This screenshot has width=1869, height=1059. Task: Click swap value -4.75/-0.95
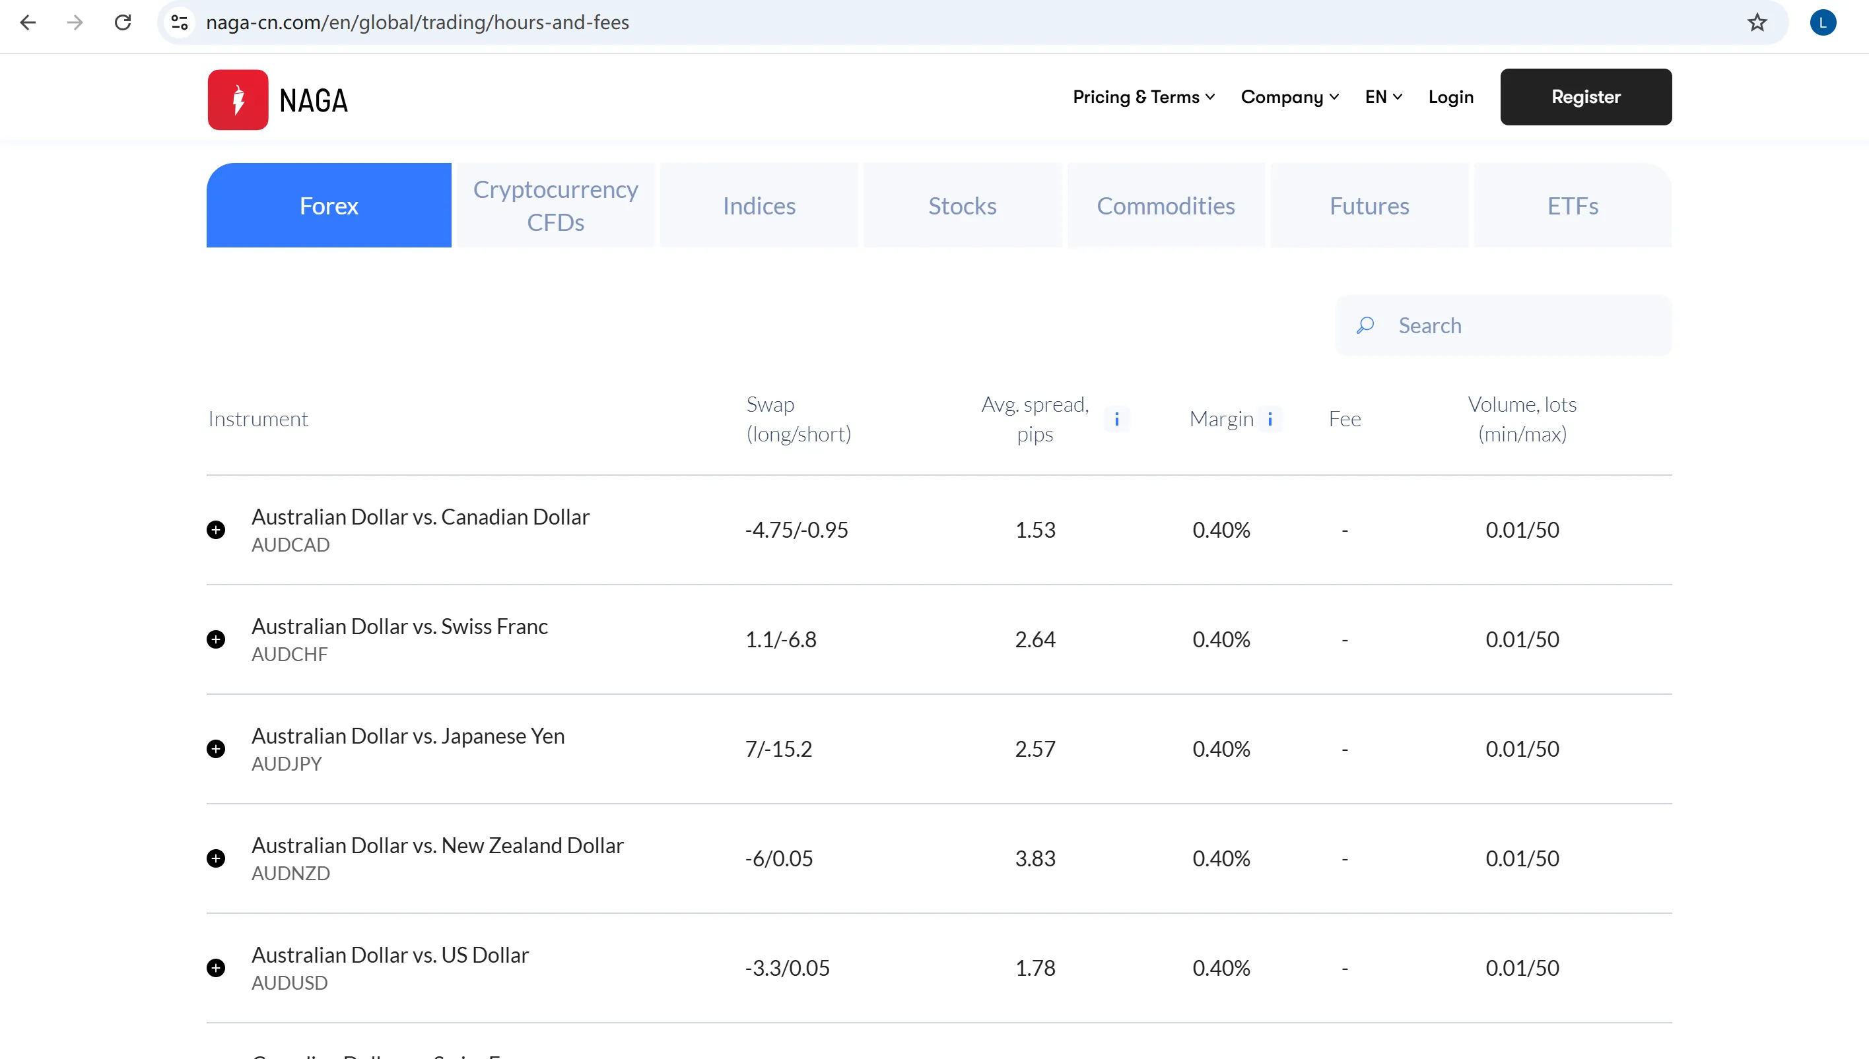[x=797, y=529]
